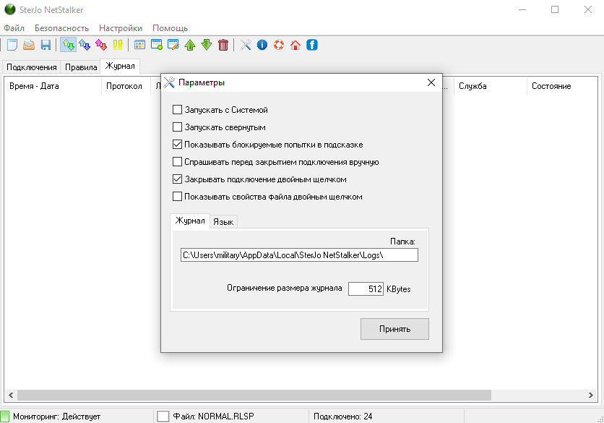Screen dimensions: 604x423
Task: Click the white square beside Файл: NORMAL.RLSP
Action: [163, 416]
